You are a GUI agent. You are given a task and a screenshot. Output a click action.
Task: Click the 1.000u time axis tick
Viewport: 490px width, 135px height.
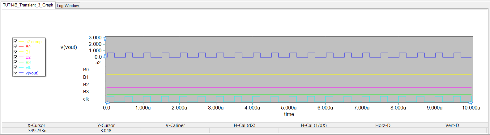[143, 108]
